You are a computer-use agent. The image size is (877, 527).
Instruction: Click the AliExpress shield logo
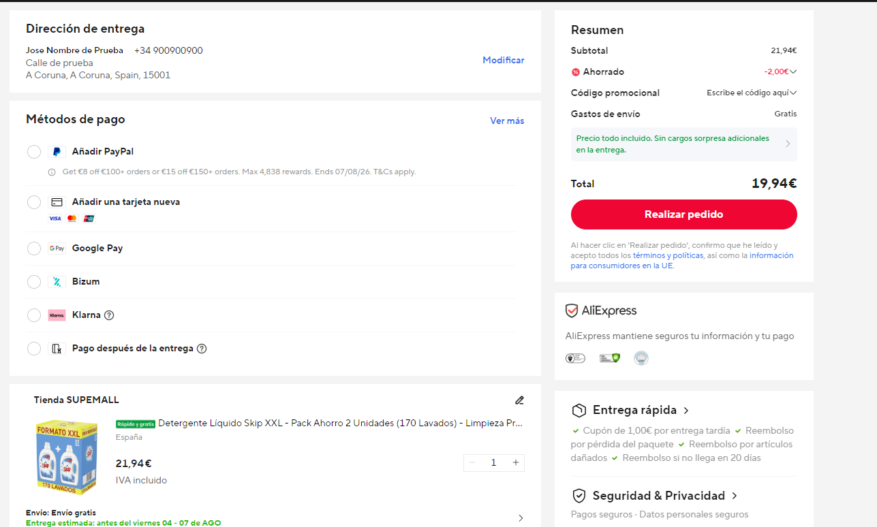coord(572,311)
